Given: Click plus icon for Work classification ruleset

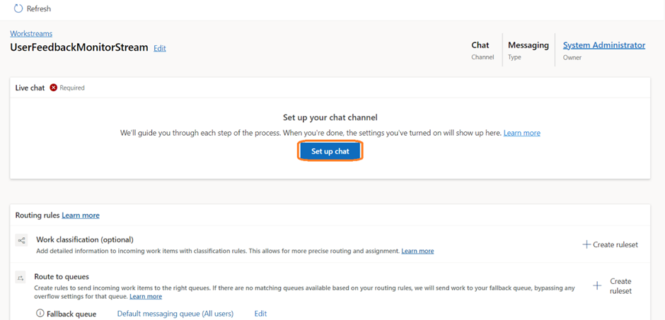Looking at the screenshot, I should pyautogui.click(x=586, y=244).
